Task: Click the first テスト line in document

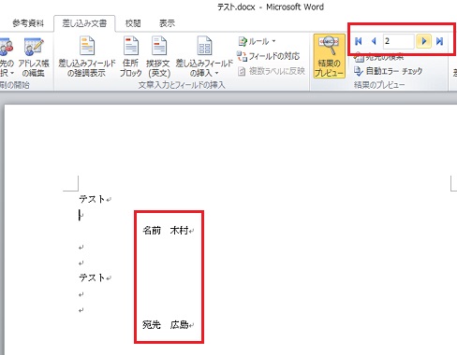Action: pos(92,199)
